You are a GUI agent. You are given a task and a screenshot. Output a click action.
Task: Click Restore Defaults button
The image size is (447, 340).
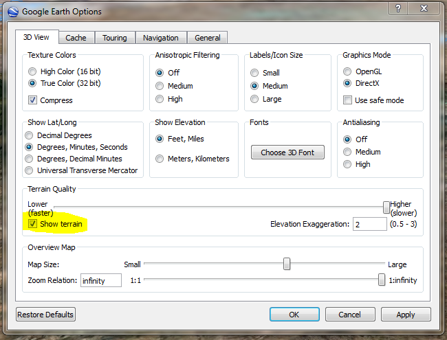[x=45, y=315]
